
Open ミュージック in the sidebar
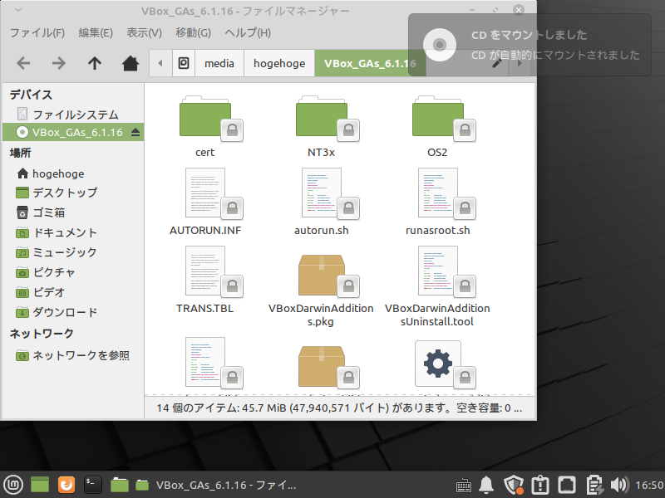pos(73,252)
